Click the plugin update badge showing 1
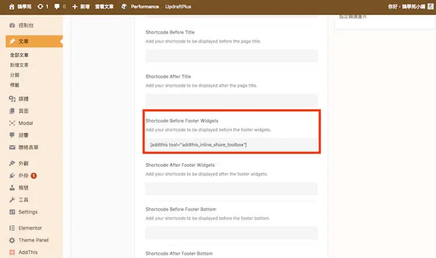Image resolution: width=436 pixels, height=258 pixels. pyautogui.click(x=34, y=175)
